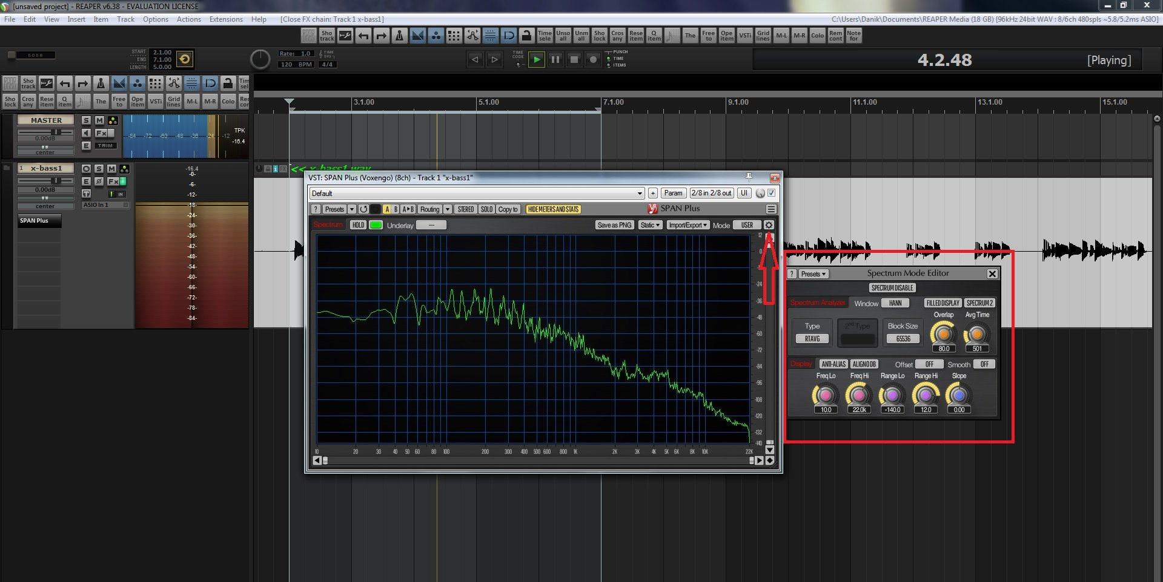
Task: Mute the x-bass1 track
Action: click(x=111, y=169)
